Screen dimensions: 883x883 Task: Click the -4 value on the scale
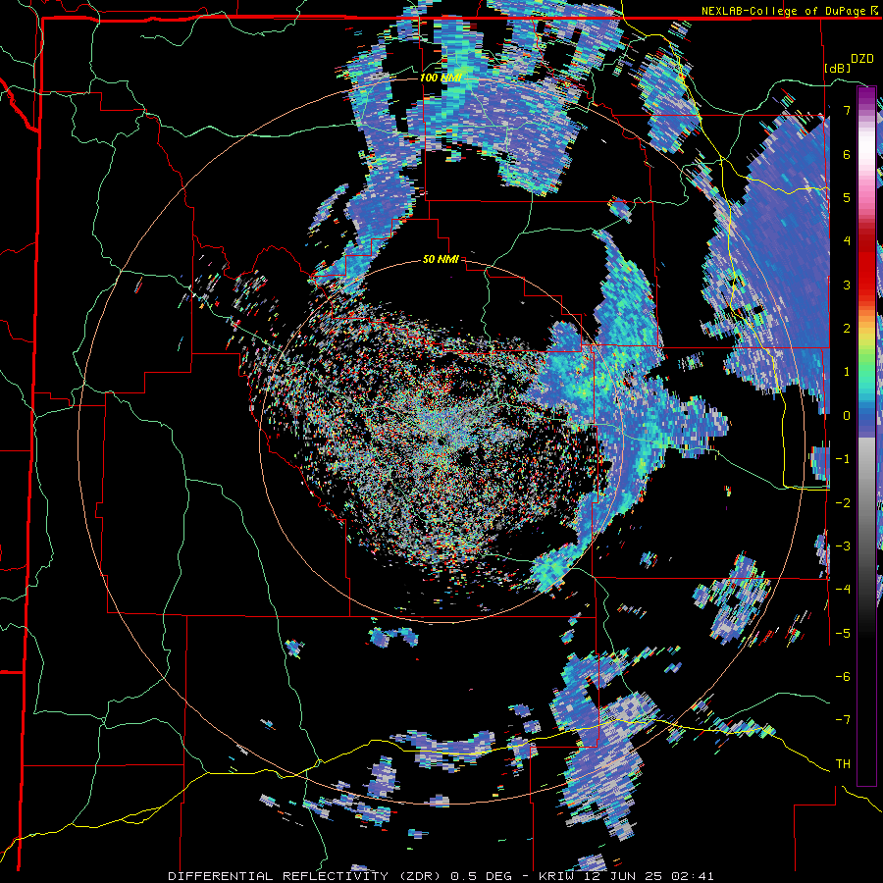click(x=843, y=590)
